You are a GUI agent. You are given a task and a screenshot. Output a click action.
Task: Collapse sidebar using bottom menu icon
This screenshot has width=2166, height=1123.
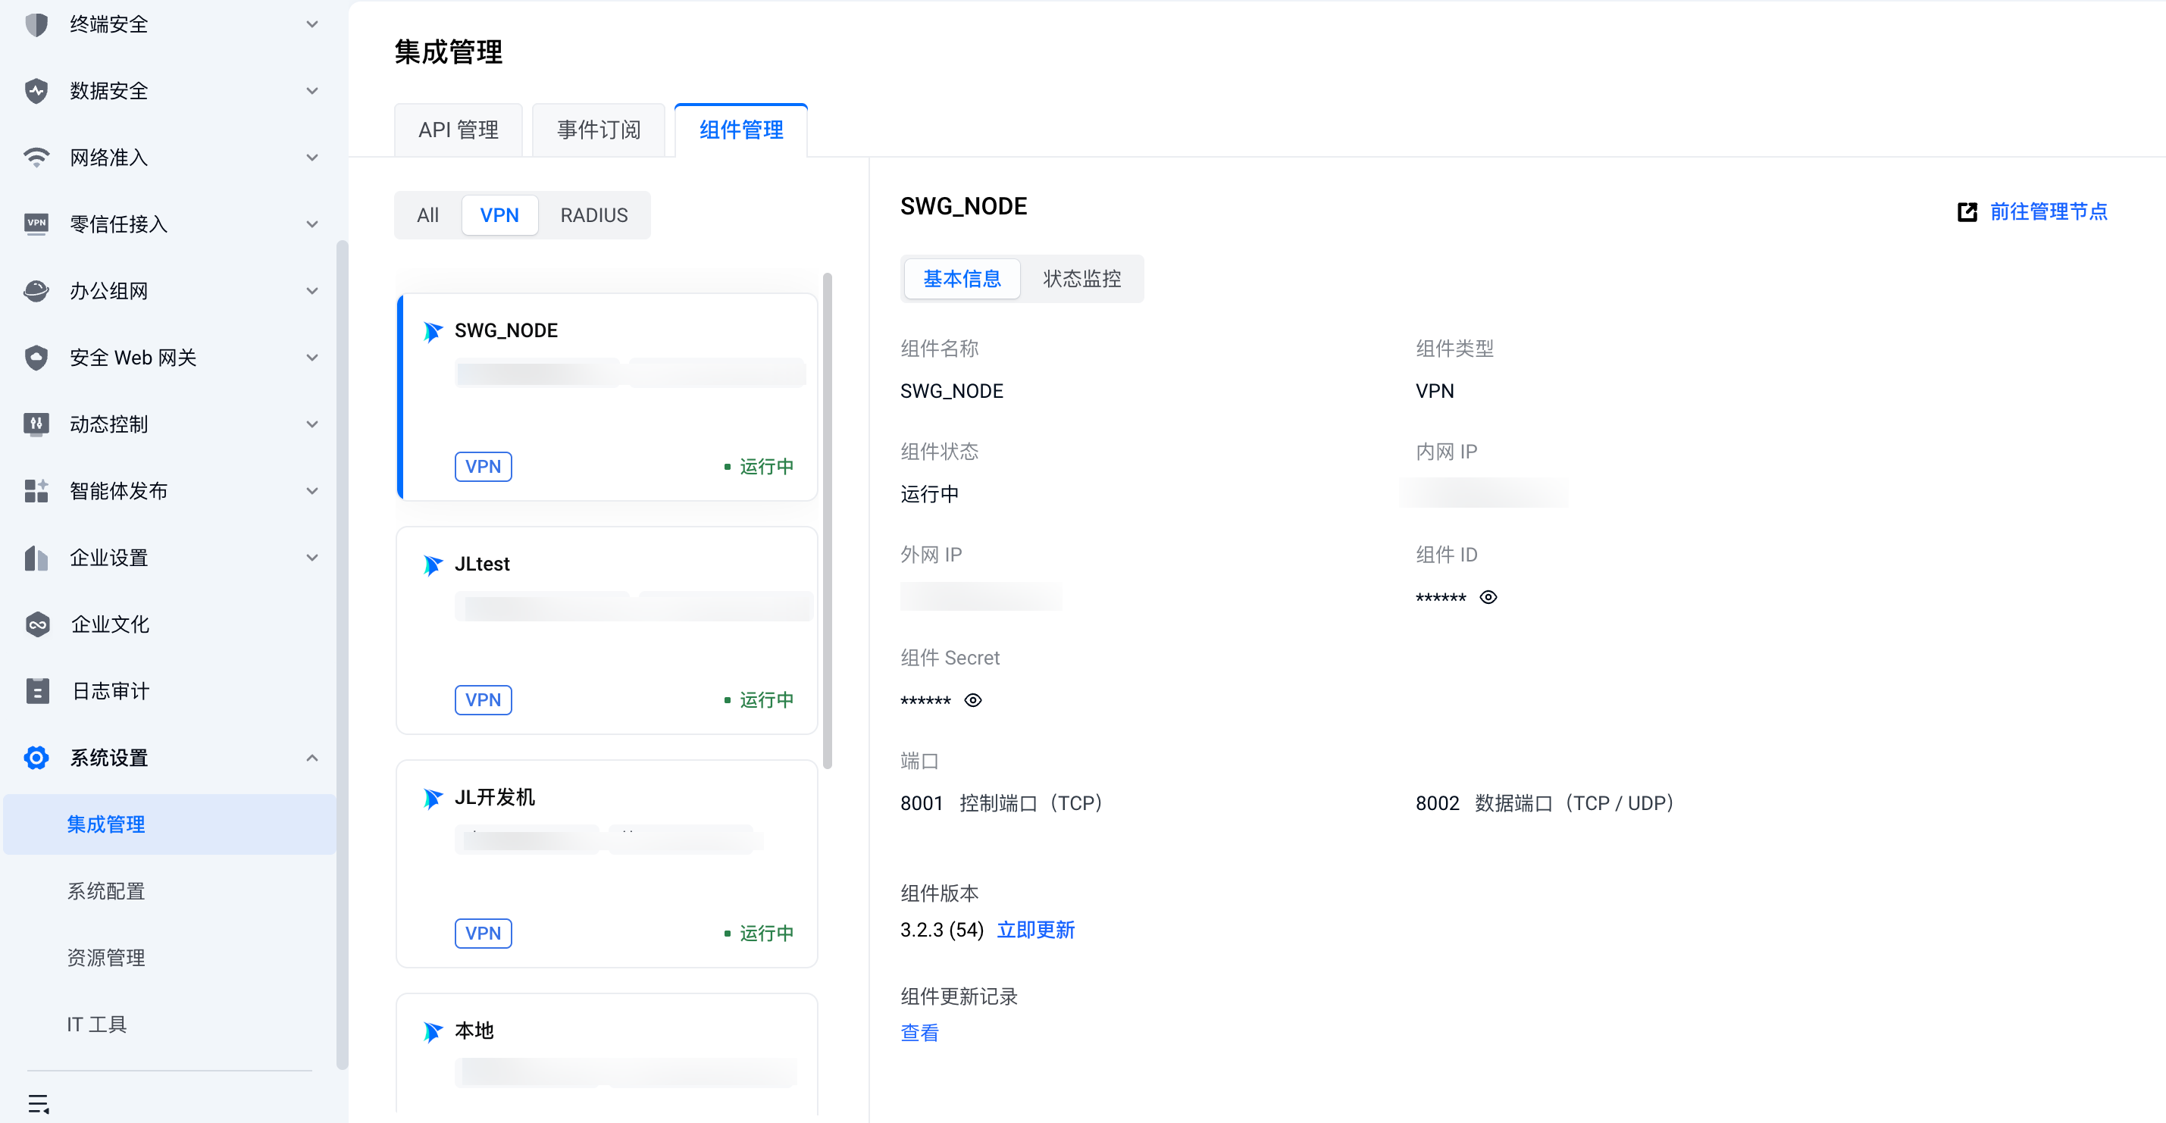(x=39, y=1103)
